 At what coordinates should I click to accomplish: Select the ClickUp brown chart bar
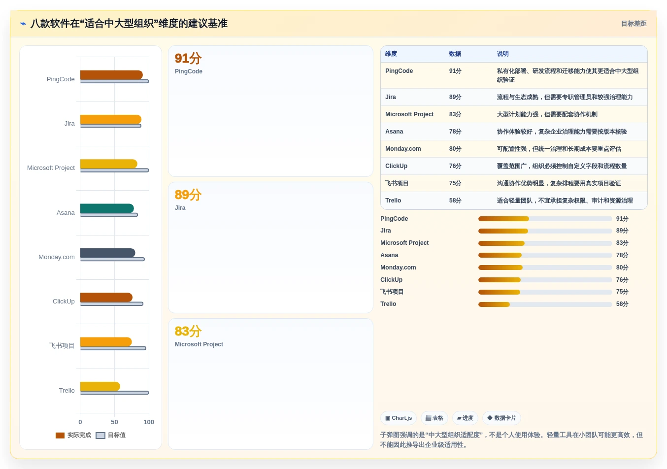(x=106, y=297)
